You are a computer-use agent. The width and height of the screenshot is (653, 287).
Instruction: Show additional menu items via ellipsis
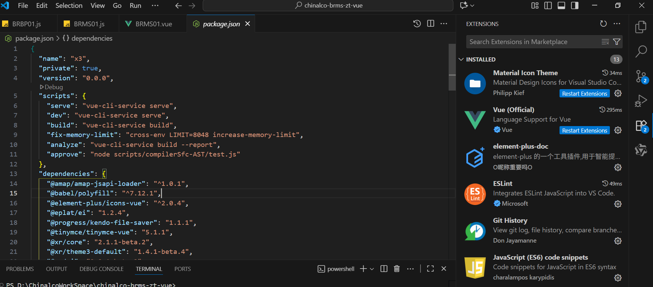pyautogui.click(x=155, y=5)
